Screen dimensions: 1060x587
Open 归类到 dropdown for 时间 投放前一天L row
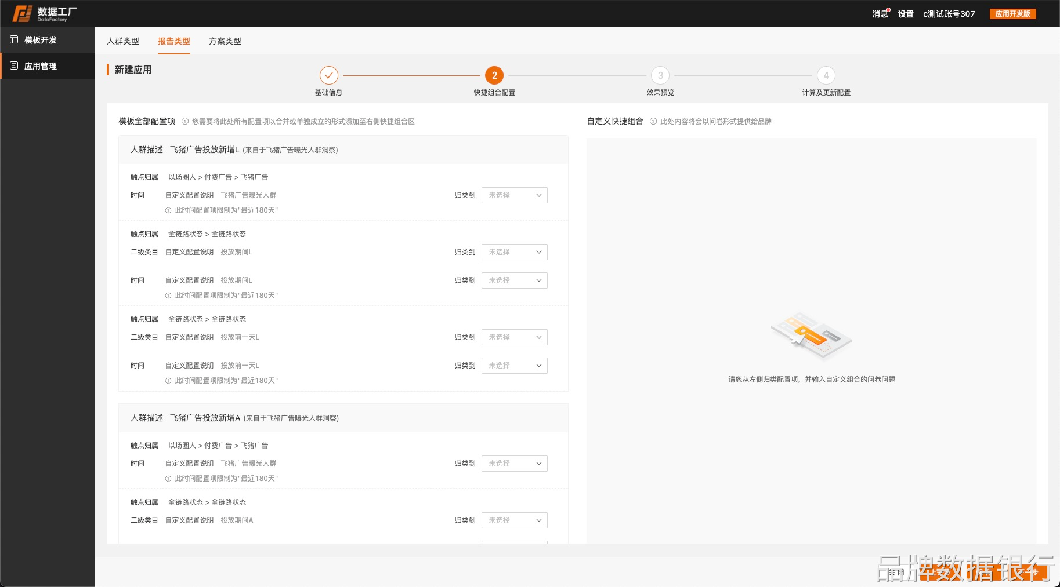tap(515, 366)
